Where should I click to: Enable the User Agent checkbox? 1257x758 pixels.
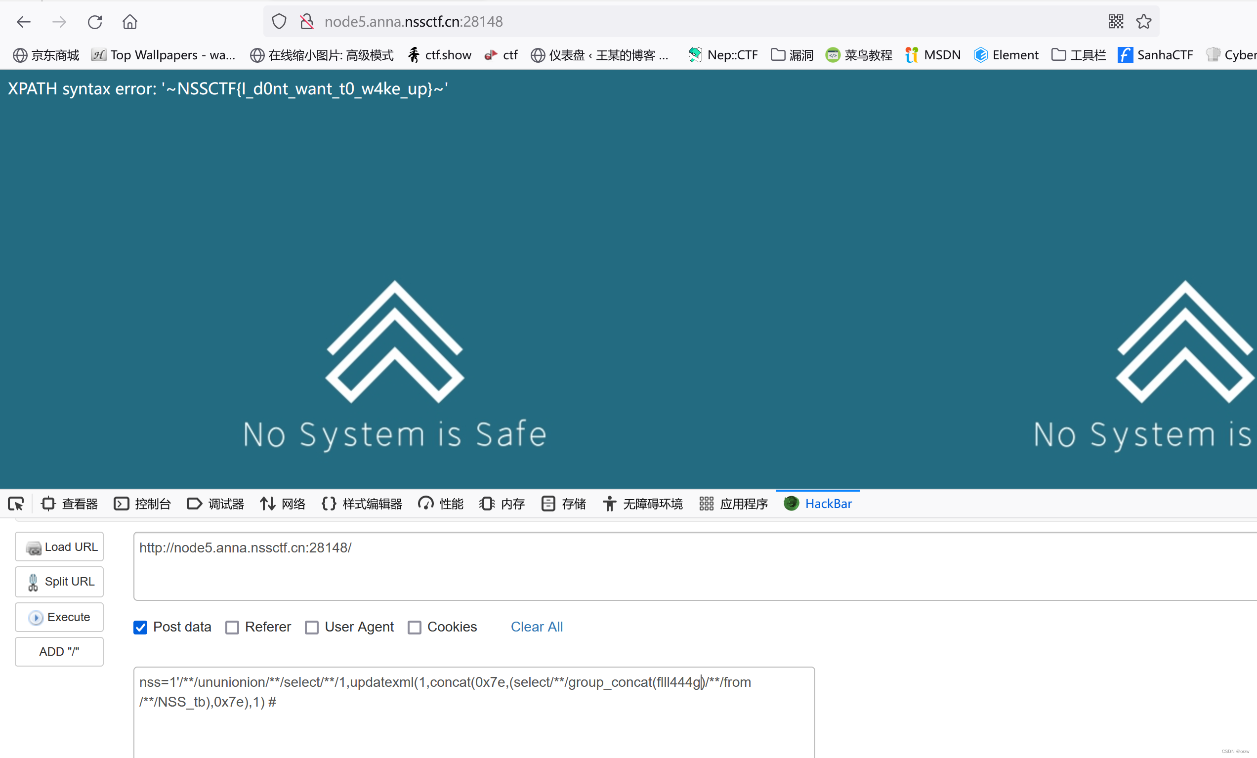pyautogui.click(x=312, y=628)
